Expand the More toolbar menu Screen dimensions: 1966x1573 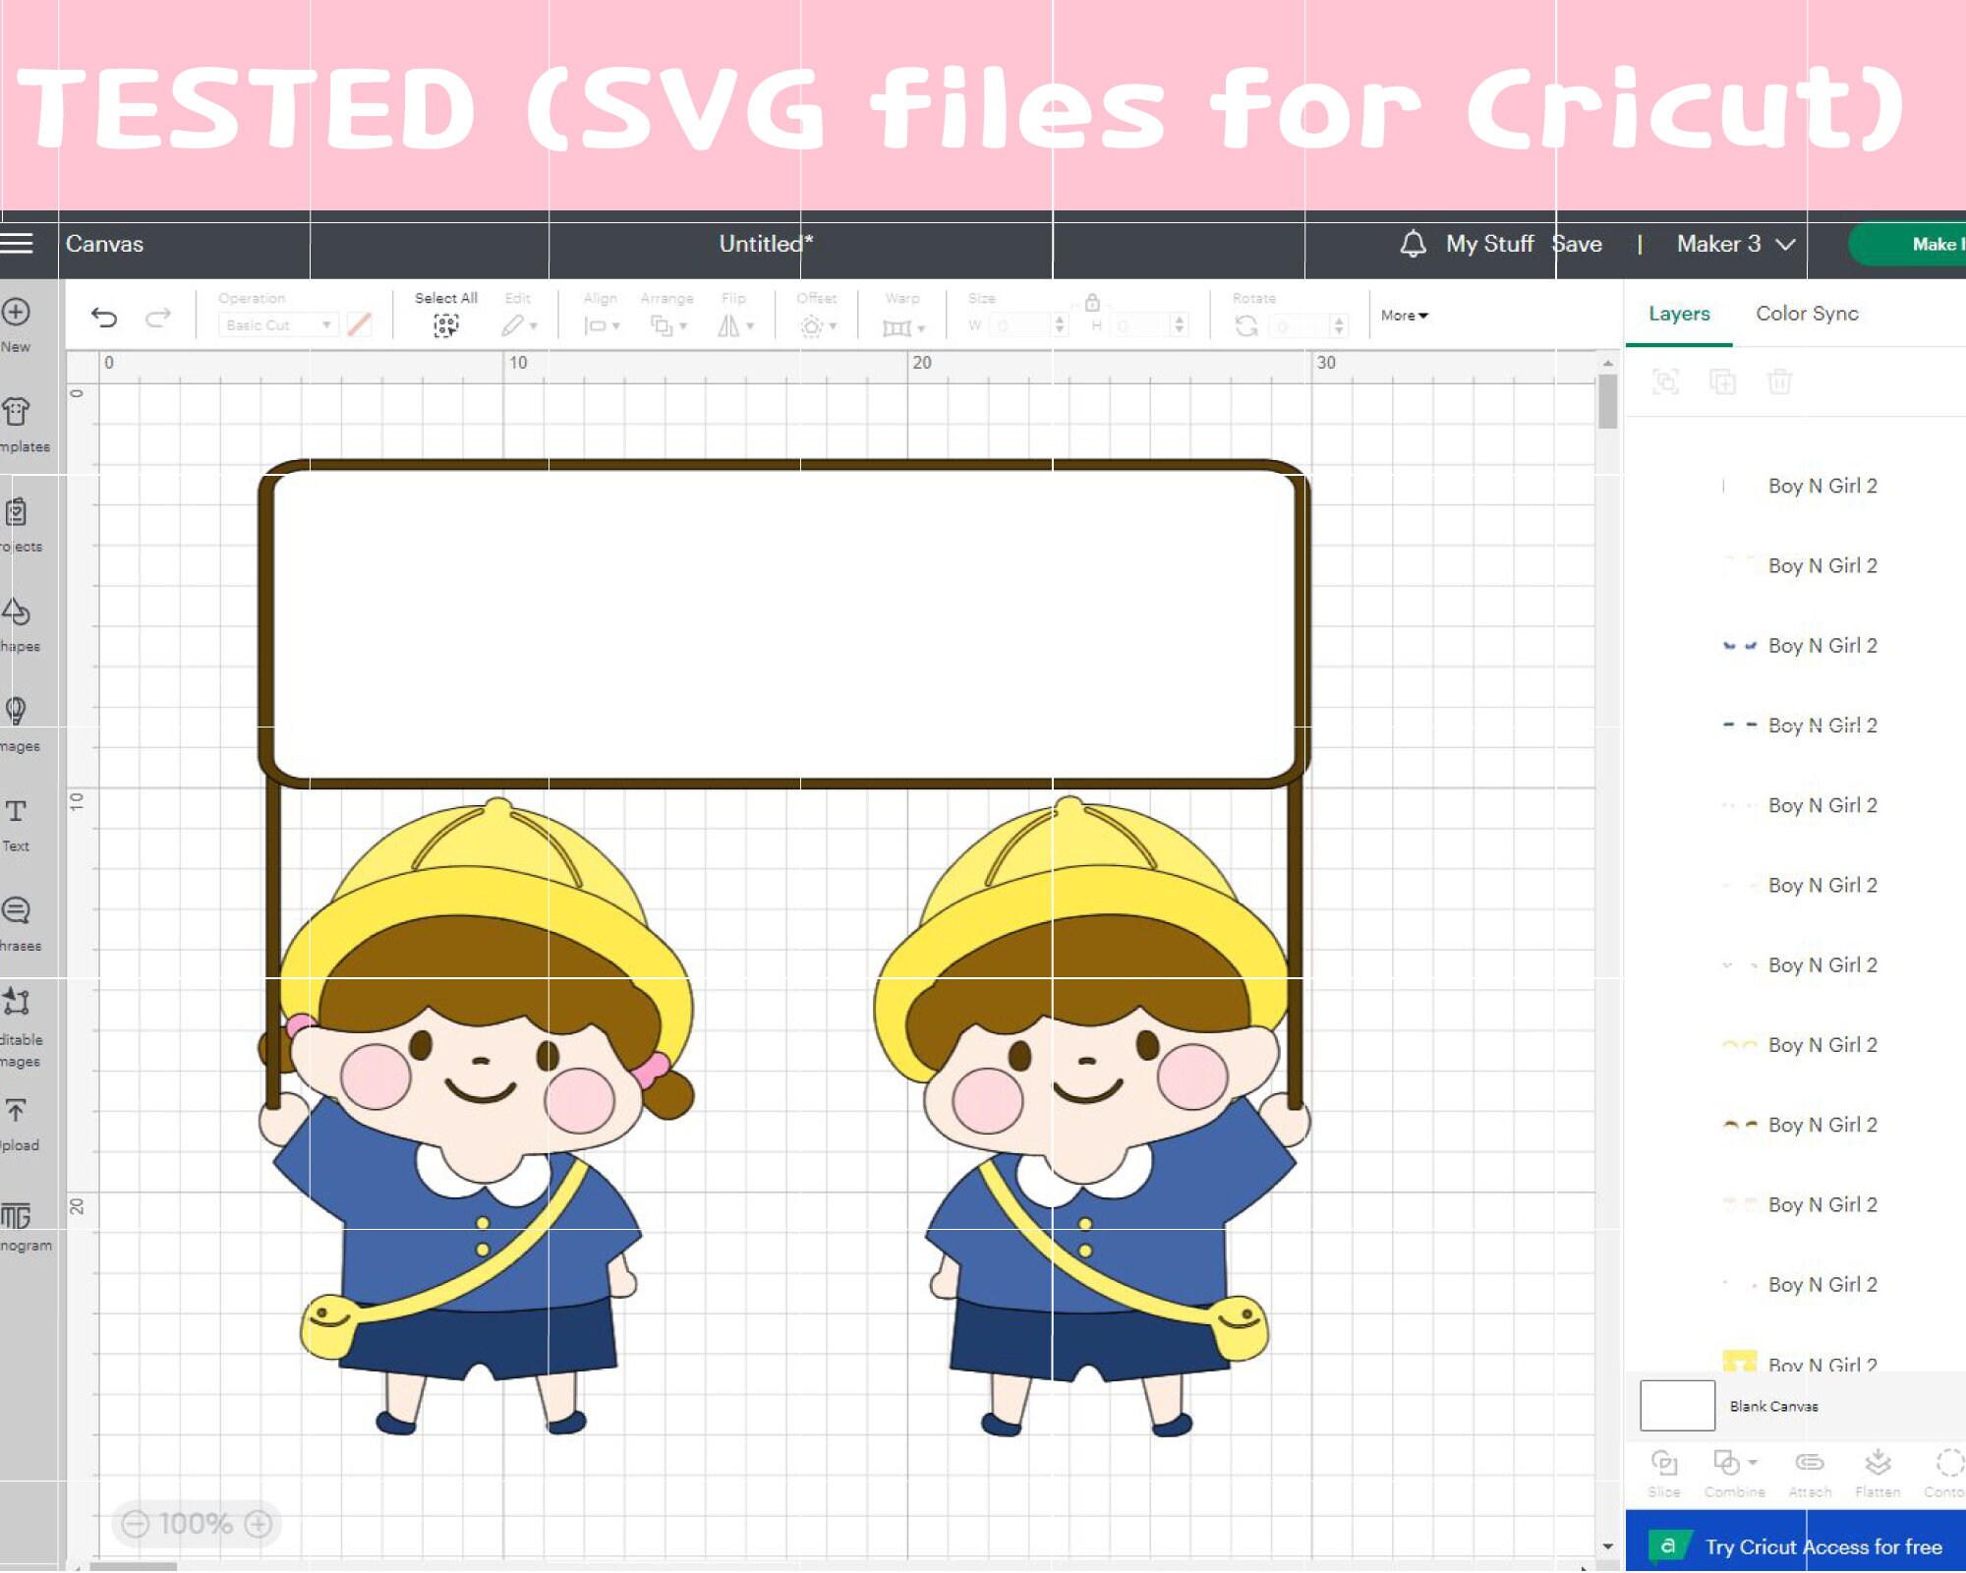[1403, 315]
